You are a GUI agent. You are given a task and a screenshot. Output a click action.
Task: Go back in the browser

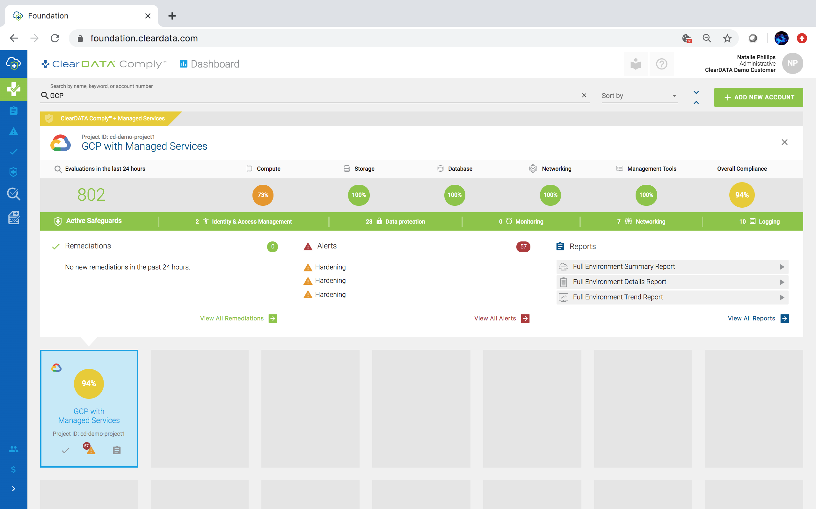tap(14, 38)
